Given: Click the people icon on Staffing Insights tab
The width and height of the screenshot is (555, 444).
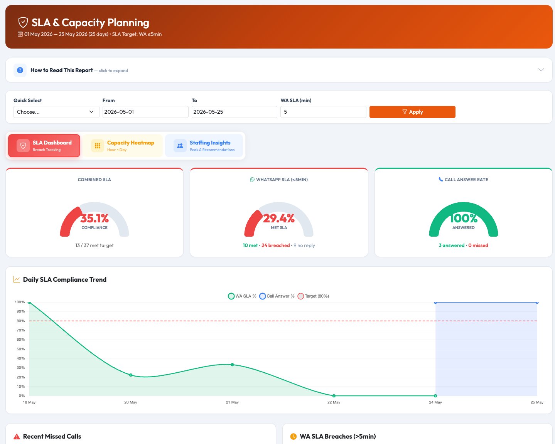Looking at the screenshot, I should tap(180, 146).
